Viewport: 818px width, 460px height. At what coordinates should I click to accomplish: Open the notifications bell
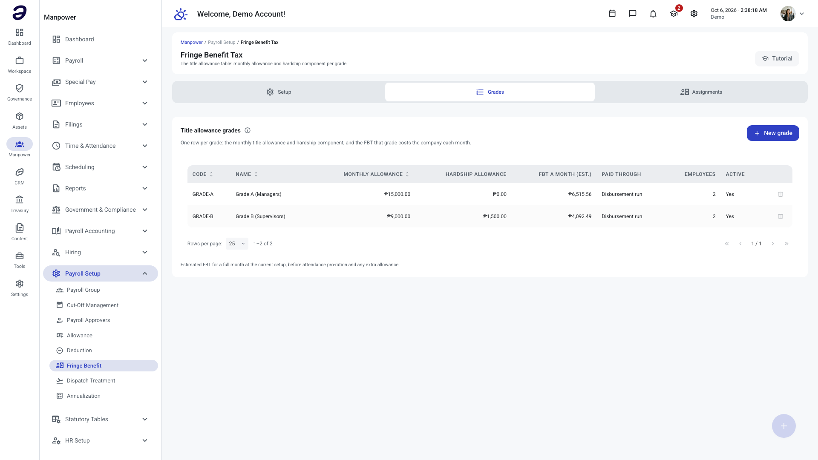tap(653, 14)
